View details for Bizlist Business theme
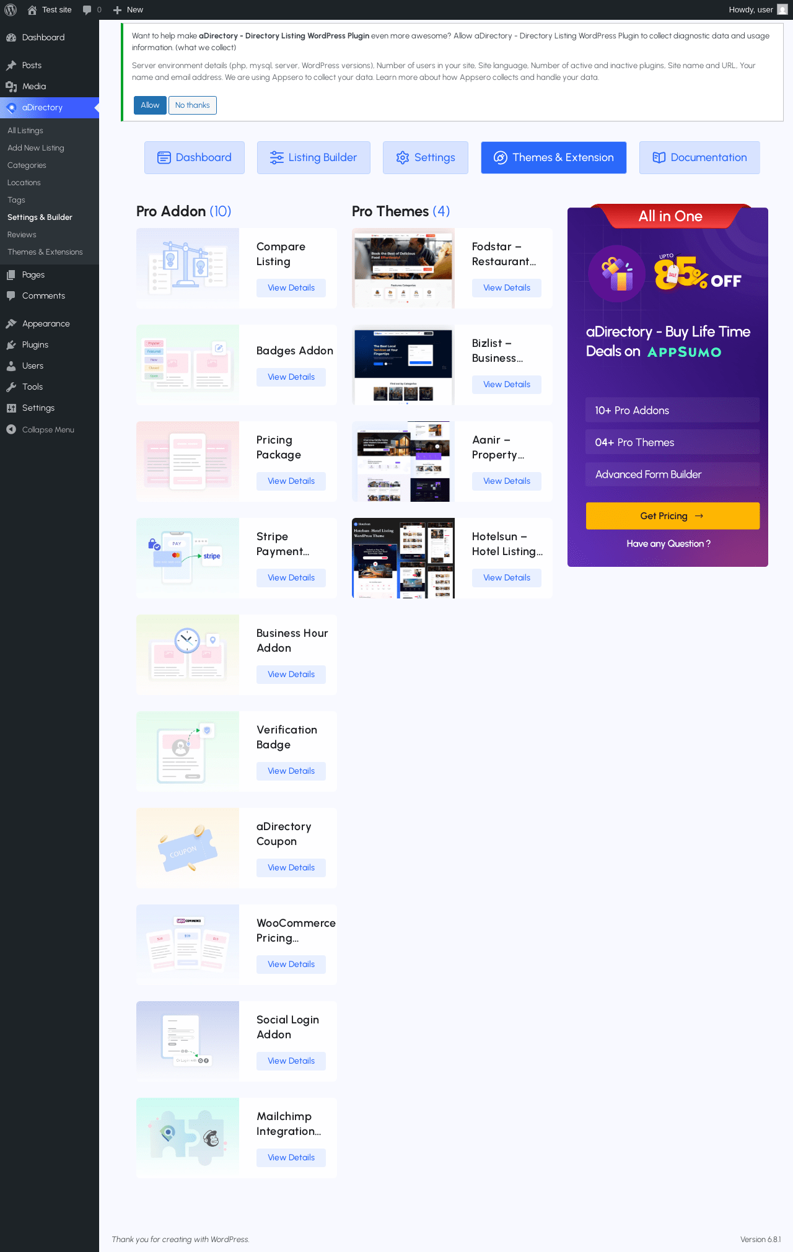This screenshot has height=1252, width=793. [507, 385]
